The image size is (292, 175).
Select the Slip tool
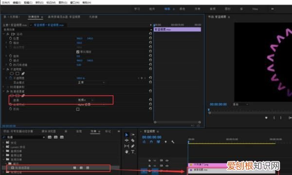pyautogui.click(x=127, y=146)
